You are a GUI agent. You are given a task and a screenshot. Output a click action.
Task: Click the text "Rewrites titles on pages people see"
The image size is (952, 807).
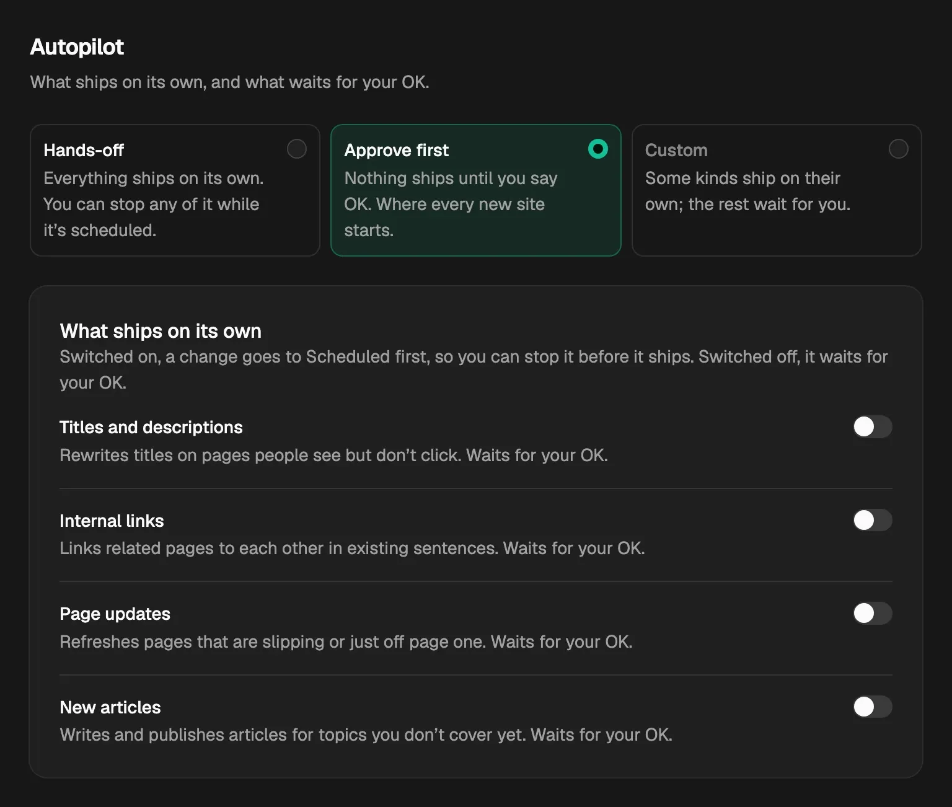coord(200,456)
